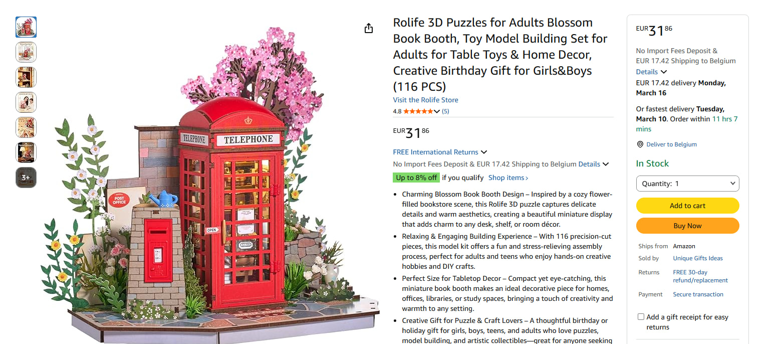Expand Details in the buy box
Viewport: 784px width, 344px height.
tap(651, 72)
